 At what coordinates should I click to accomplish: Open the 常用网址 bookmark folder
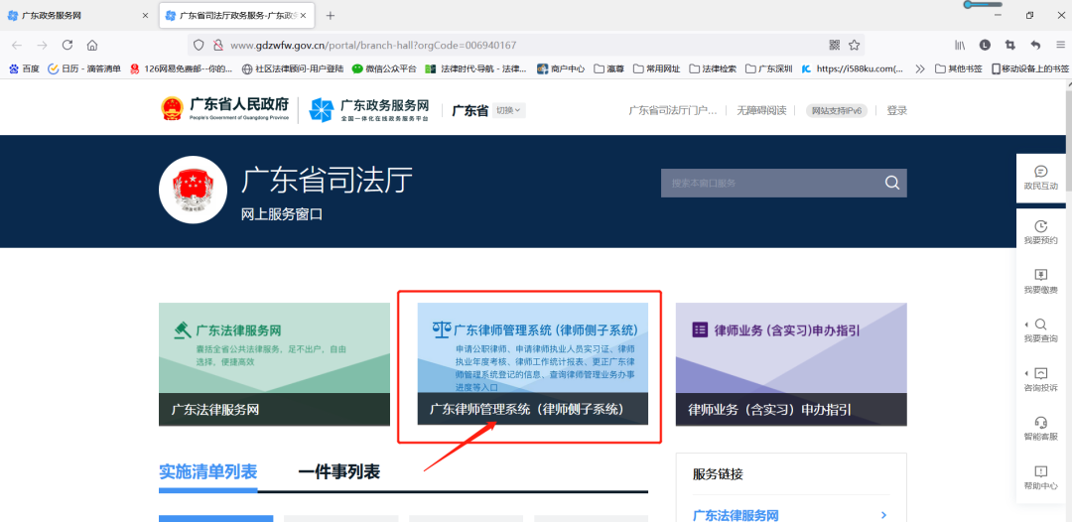(657, 68)
